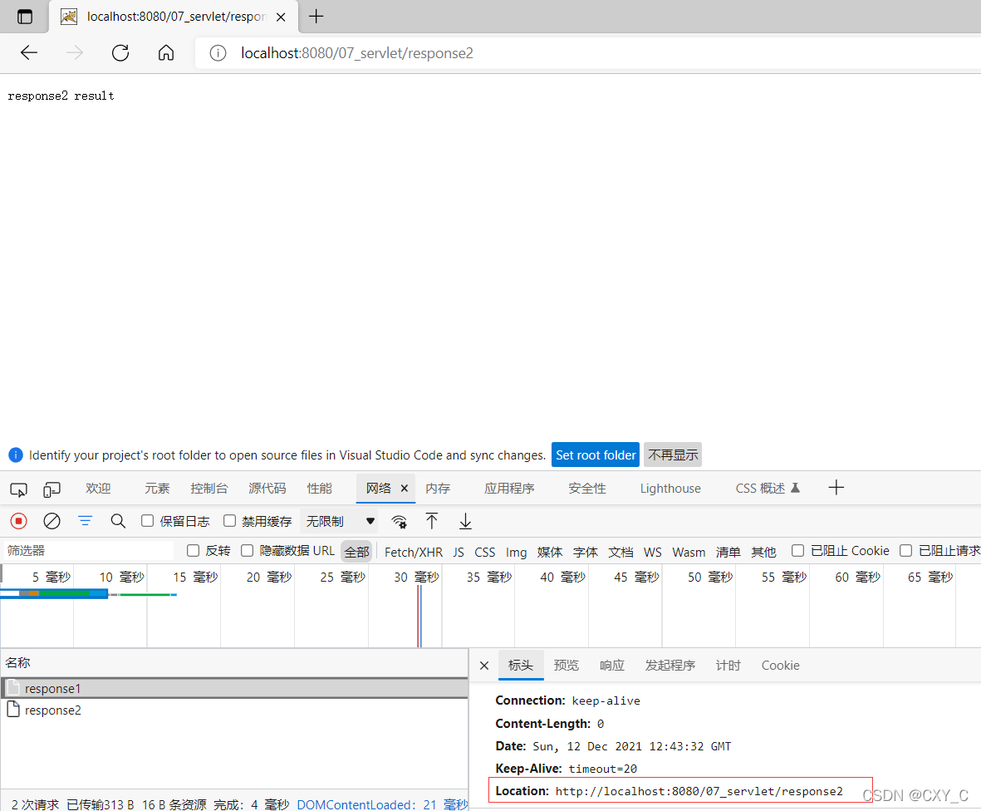Viewport: 981px width, 811px height.
Task: Open the 源代码 tab
Action: tap(267, 488)
